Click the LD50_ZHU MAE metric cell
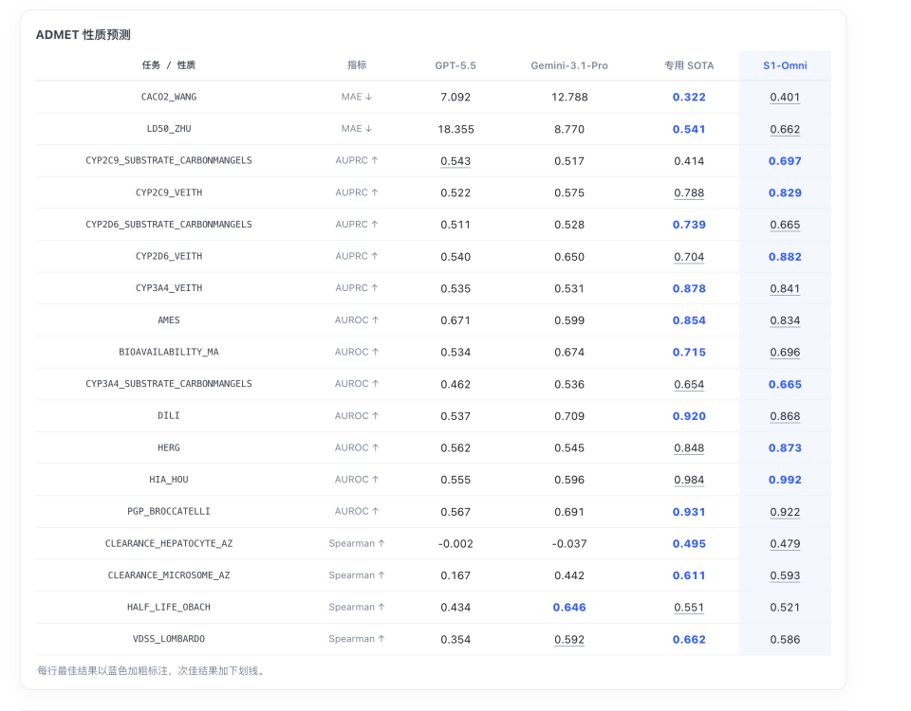Viewport: 911px width, 711px height. (x=357, y=129)
